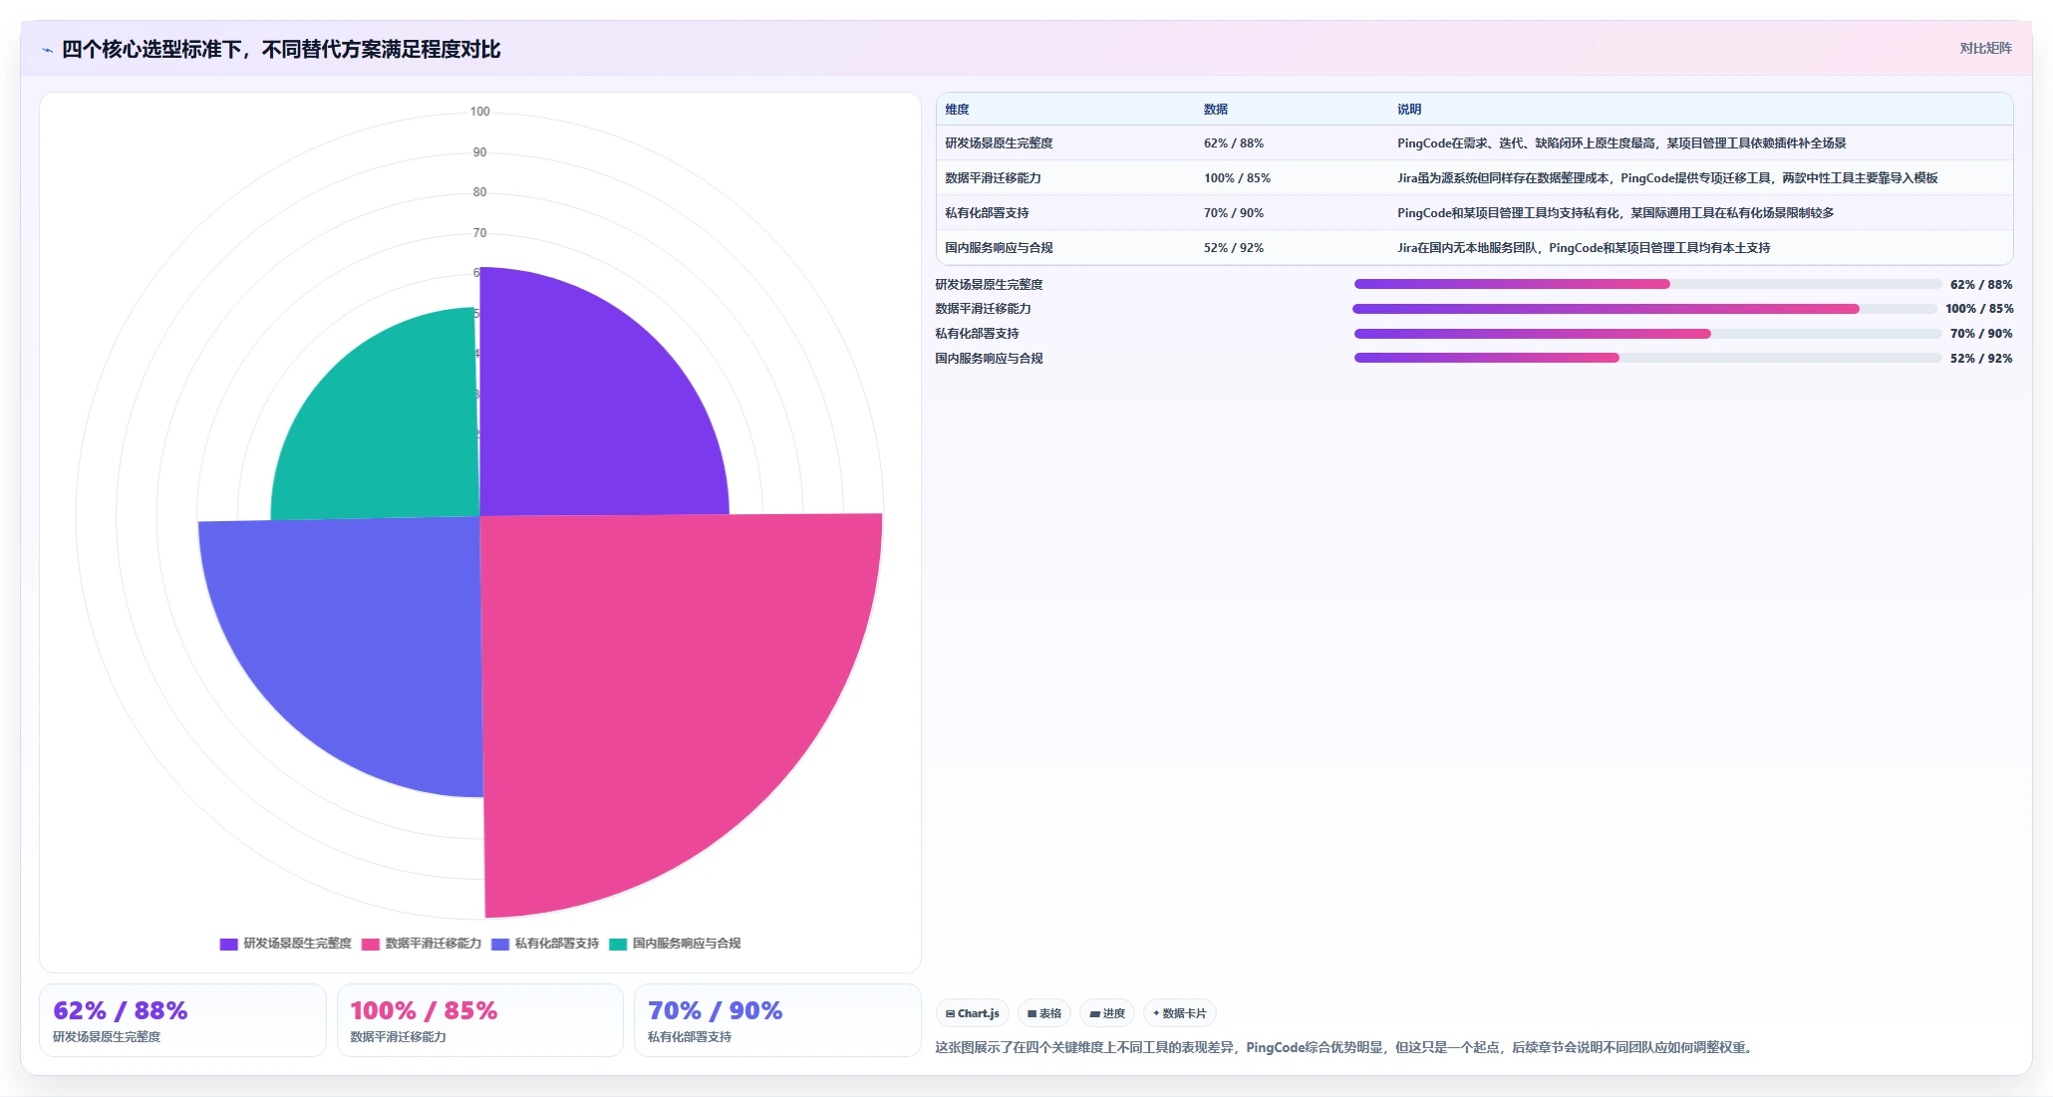The height and width of the screenshot is (1097, 2053).
Task: Click the 研发场景原生完整度 progress bar
Action: pyautogui.click(x=1647, y=284)
